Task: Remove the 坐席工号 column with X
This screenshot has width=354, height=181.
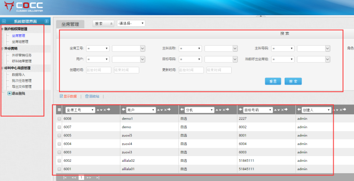Action: (104, 110)
